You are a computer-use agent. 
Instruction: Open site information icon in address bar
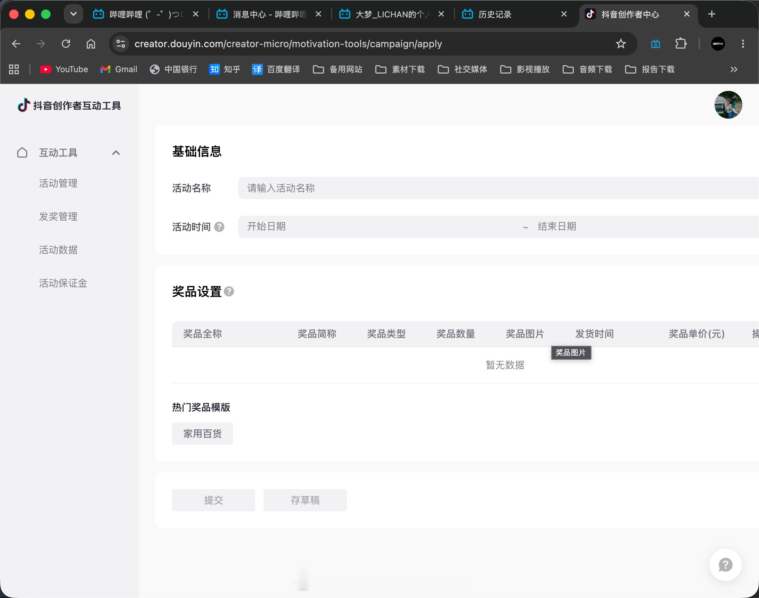click(121, 44)
